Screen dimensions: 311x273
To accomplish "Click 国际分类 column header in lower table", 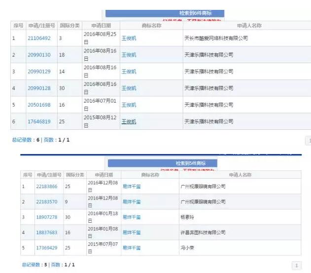I will (x=75, y=175).
